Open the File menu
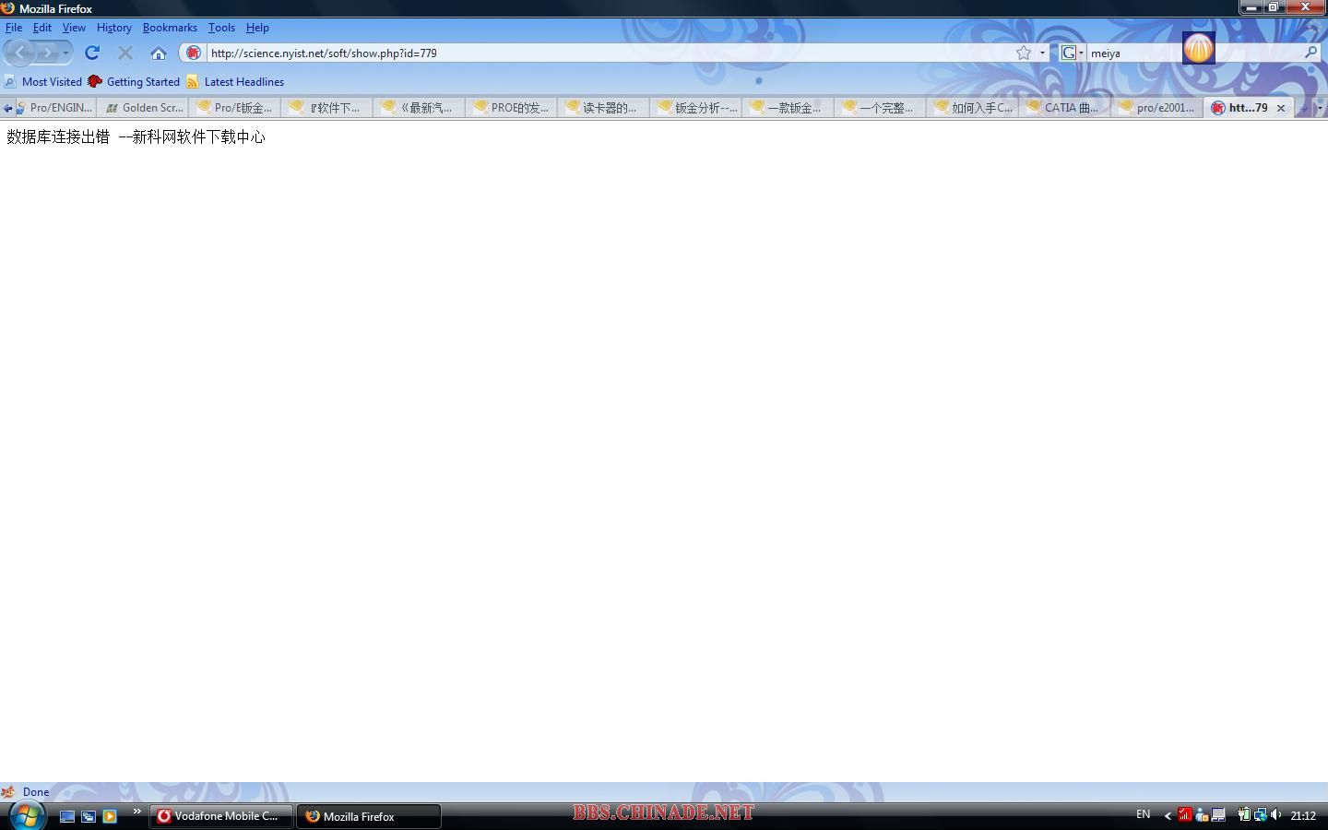 14,28
